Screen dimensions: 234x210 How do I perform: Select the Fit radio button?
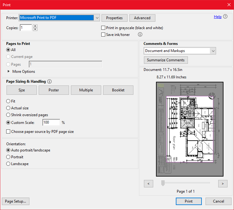pyautogui.click(x=8, y=101)
